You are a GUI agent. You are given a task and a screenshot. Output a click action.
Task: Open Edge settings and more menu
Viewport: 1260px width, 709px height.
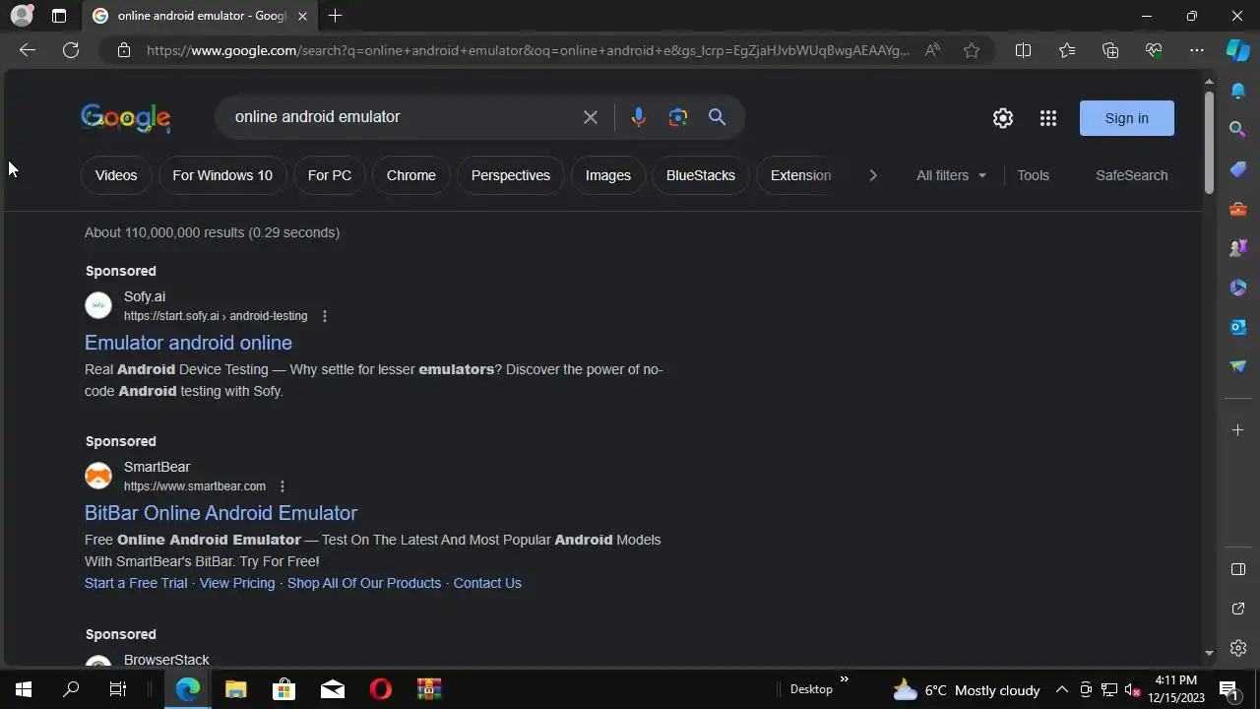(1197, 50)
